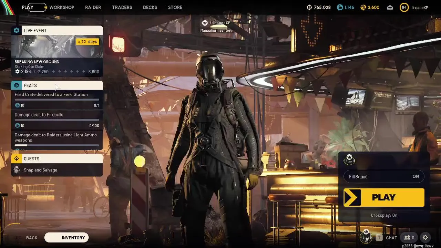Select the PLAY tab in top navigation
This screenshot has width=441, height=248.
tap(28, 7)
